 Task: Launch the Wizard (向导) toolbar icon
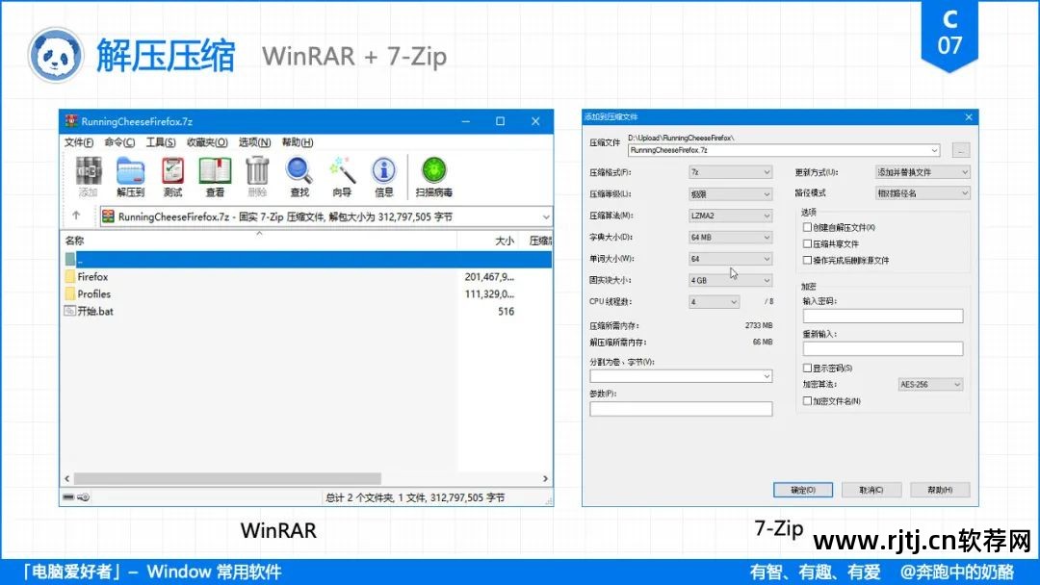[342, 178]
